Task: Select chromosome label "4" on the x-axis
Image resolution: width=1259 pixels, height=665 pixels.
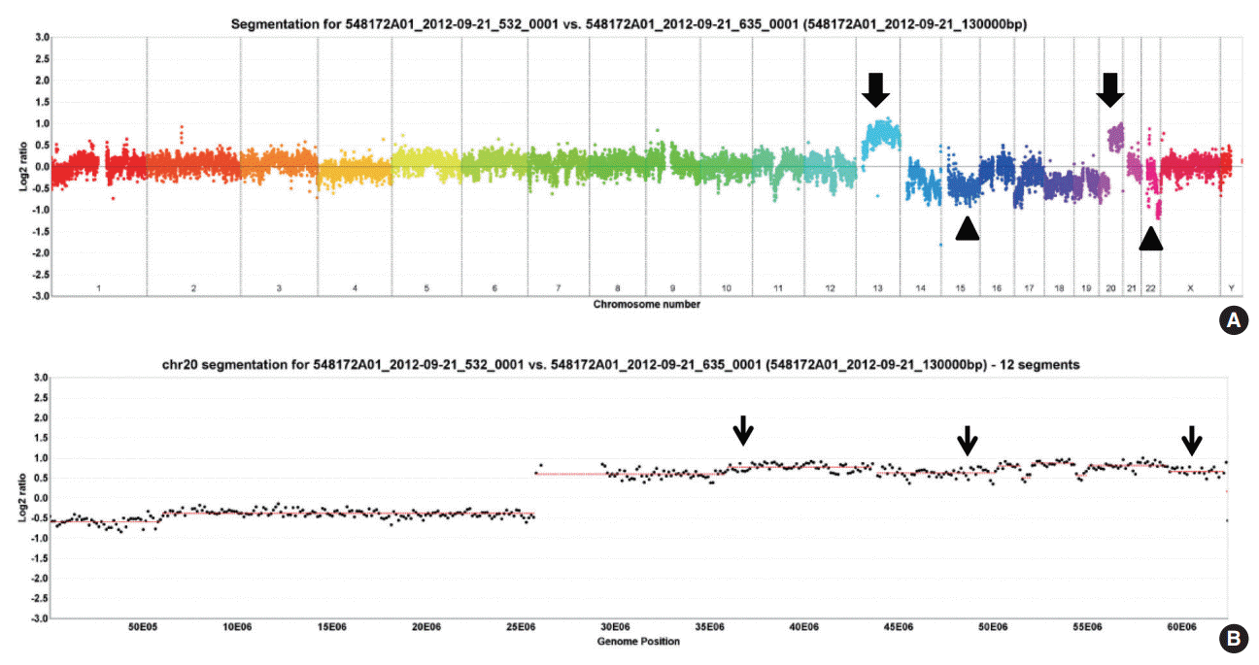Action: pyautogui.click(x=356, y=289)
